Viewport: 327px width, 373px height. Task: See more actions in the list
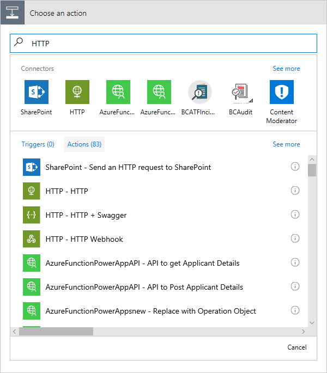tap(286, 144)
